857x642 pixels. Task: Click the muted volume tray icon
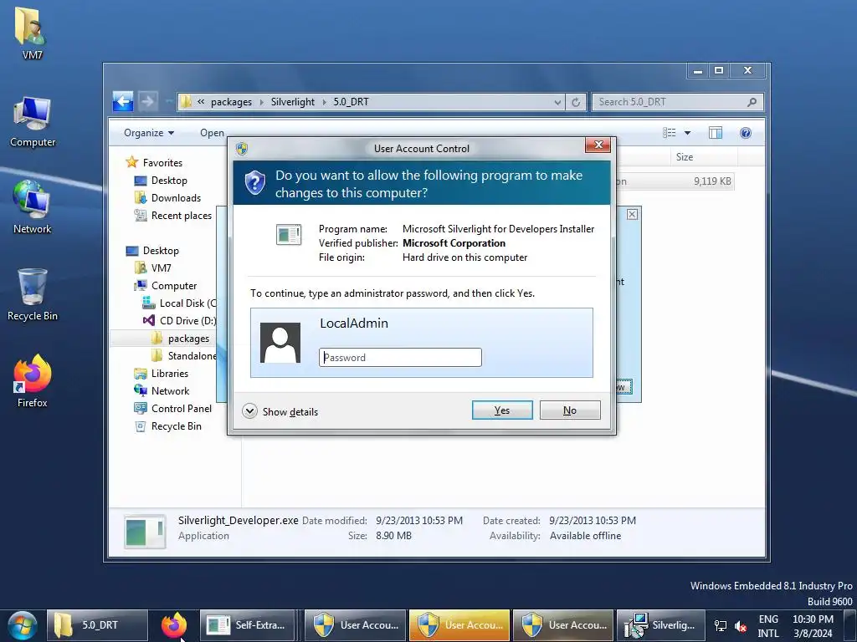point(741,626)
